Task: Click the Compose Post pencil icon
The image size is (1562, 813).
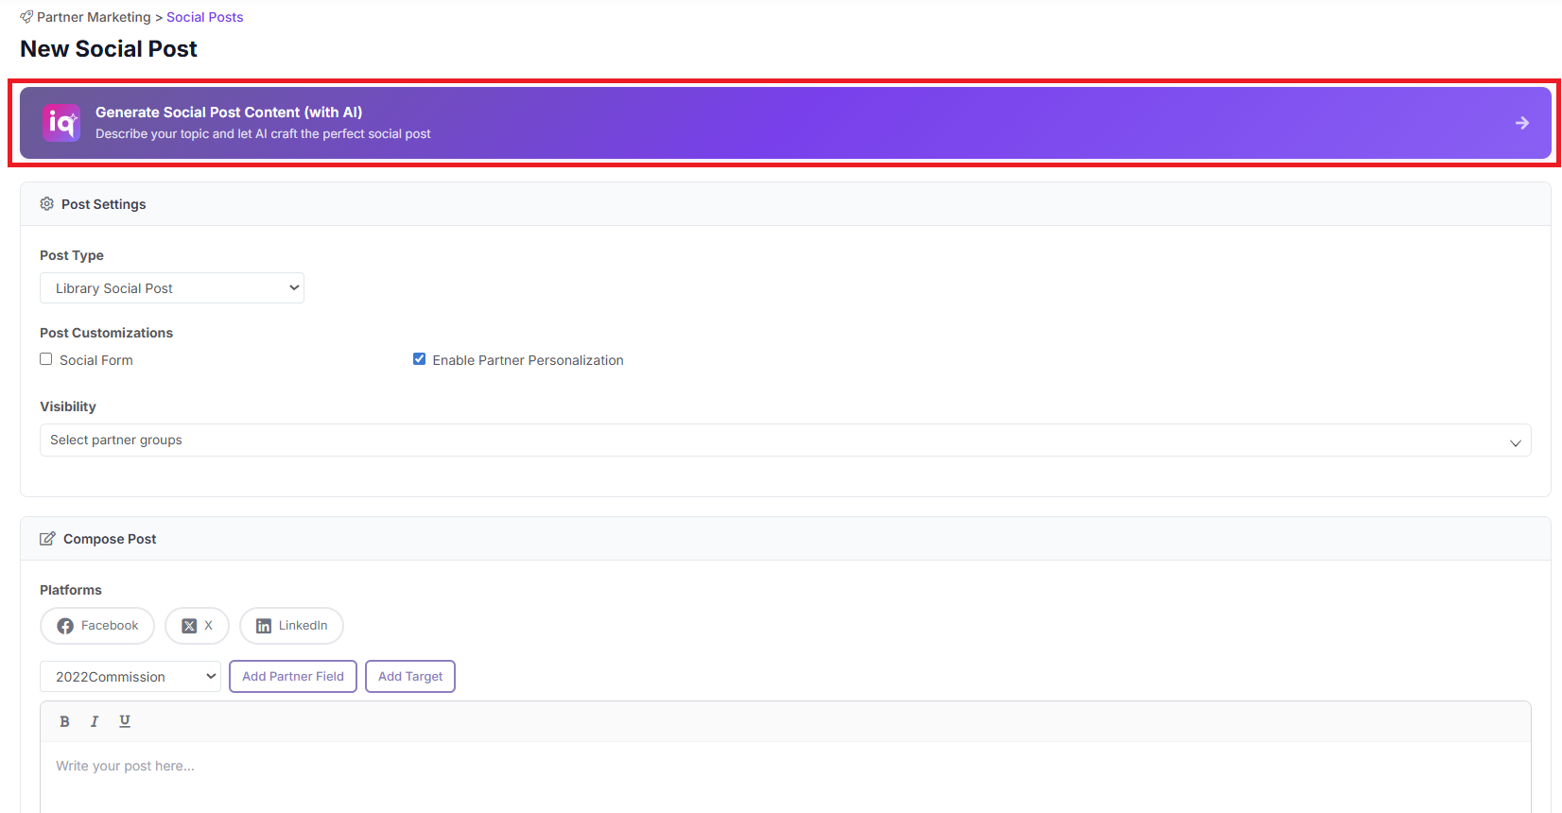Action: pos(47,539)
